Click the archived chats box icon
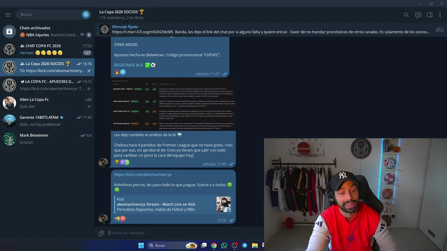The image size is (447, 251). [9, 31]
